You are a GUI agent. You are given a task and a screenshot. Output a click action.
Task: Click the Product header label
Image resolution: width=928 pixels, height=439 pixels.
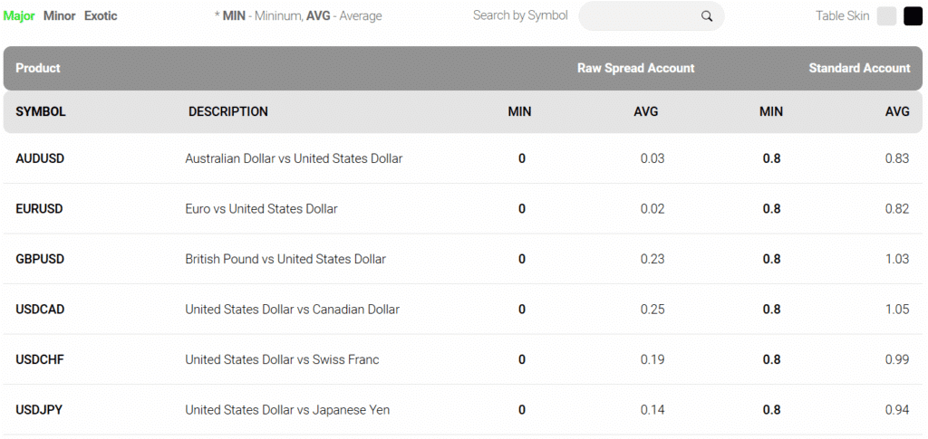[38, 68]
